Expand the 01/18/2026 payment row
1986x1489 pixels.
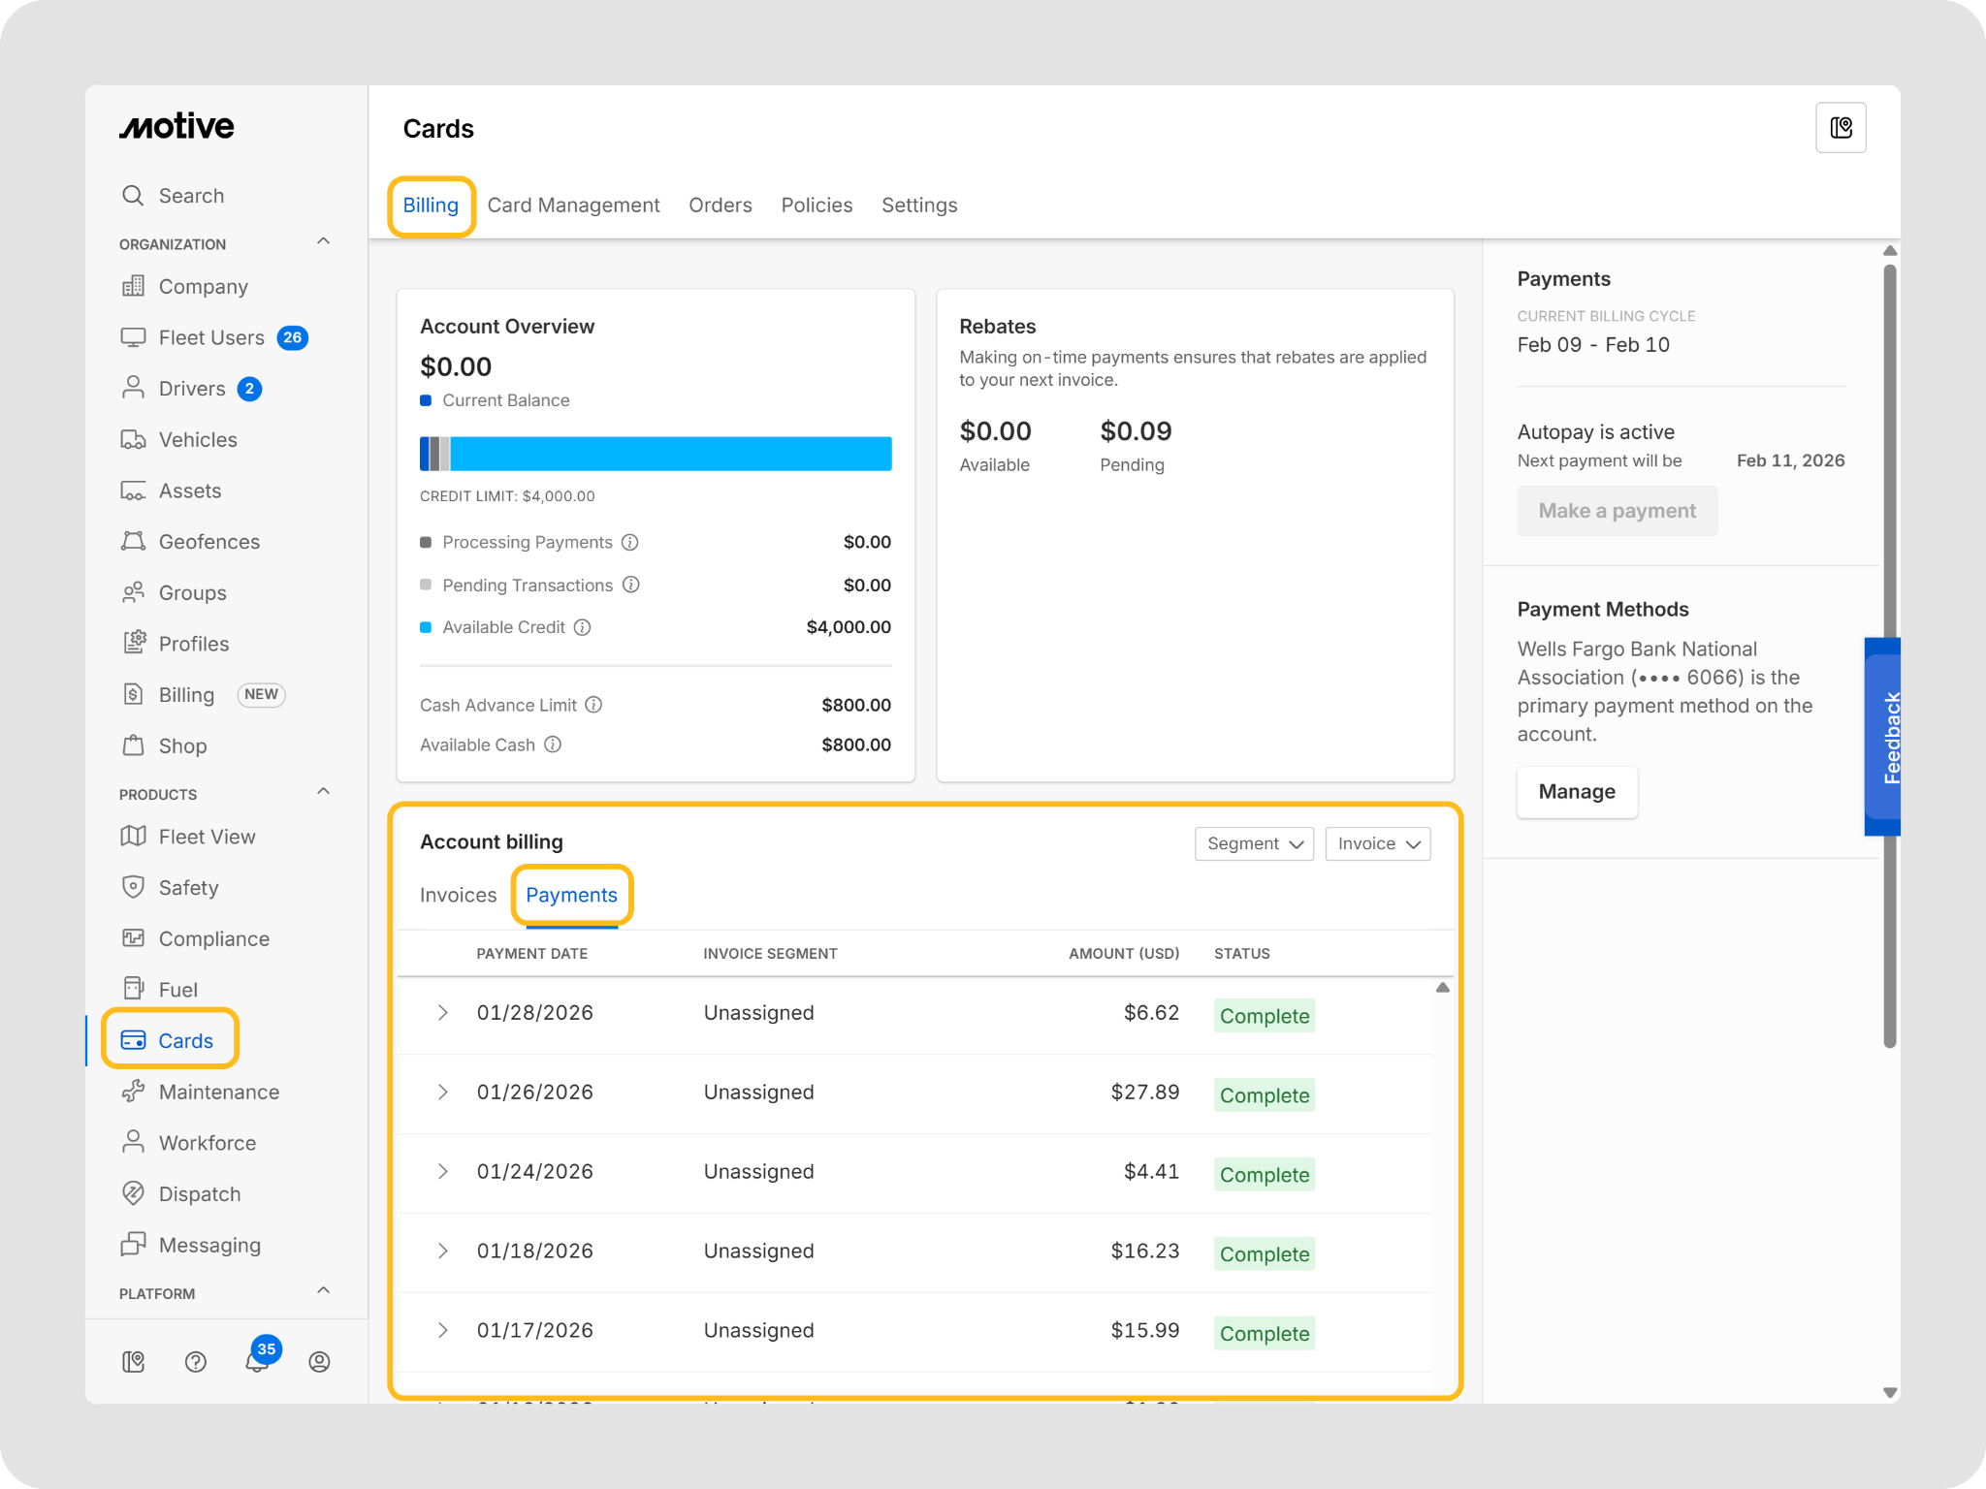[x=443, y=1251]
